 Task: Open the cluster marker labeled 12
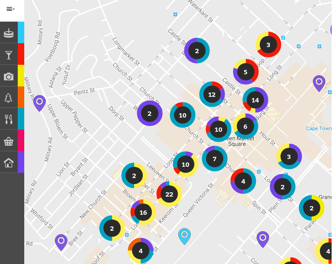[x=212, y=94]
